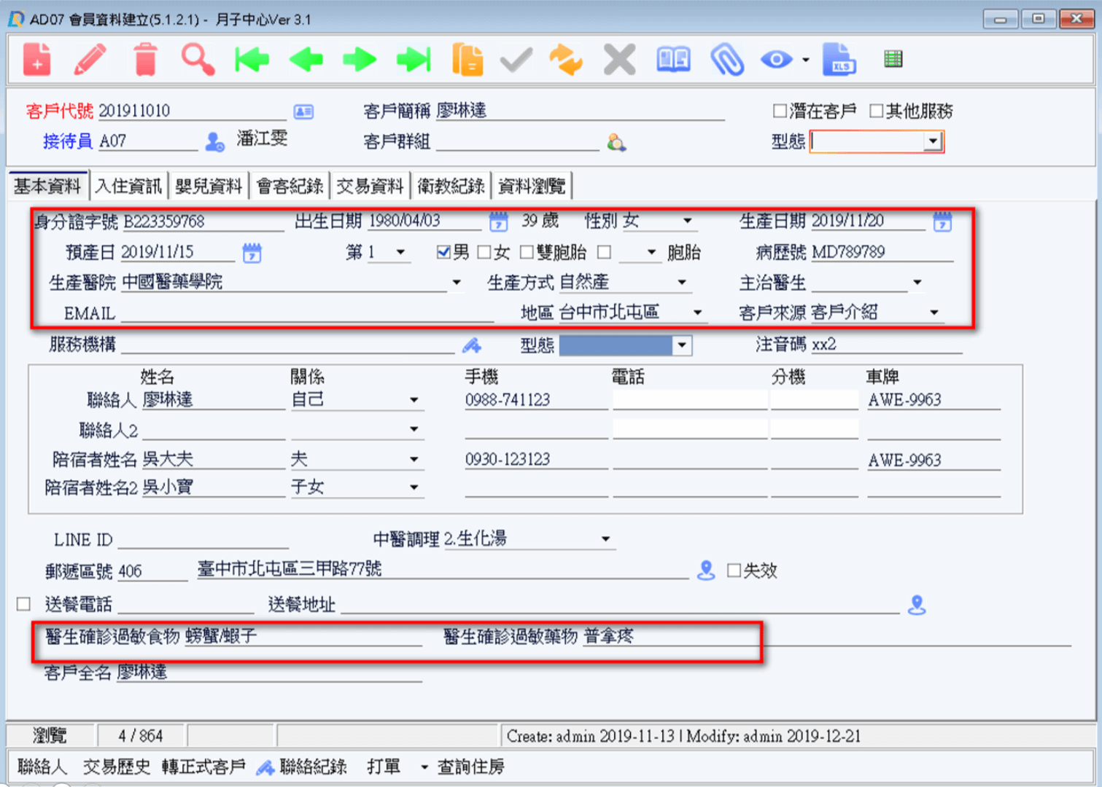
Task: Open the blue book icon
Action: pyautogui.click(x=673, y=59)
